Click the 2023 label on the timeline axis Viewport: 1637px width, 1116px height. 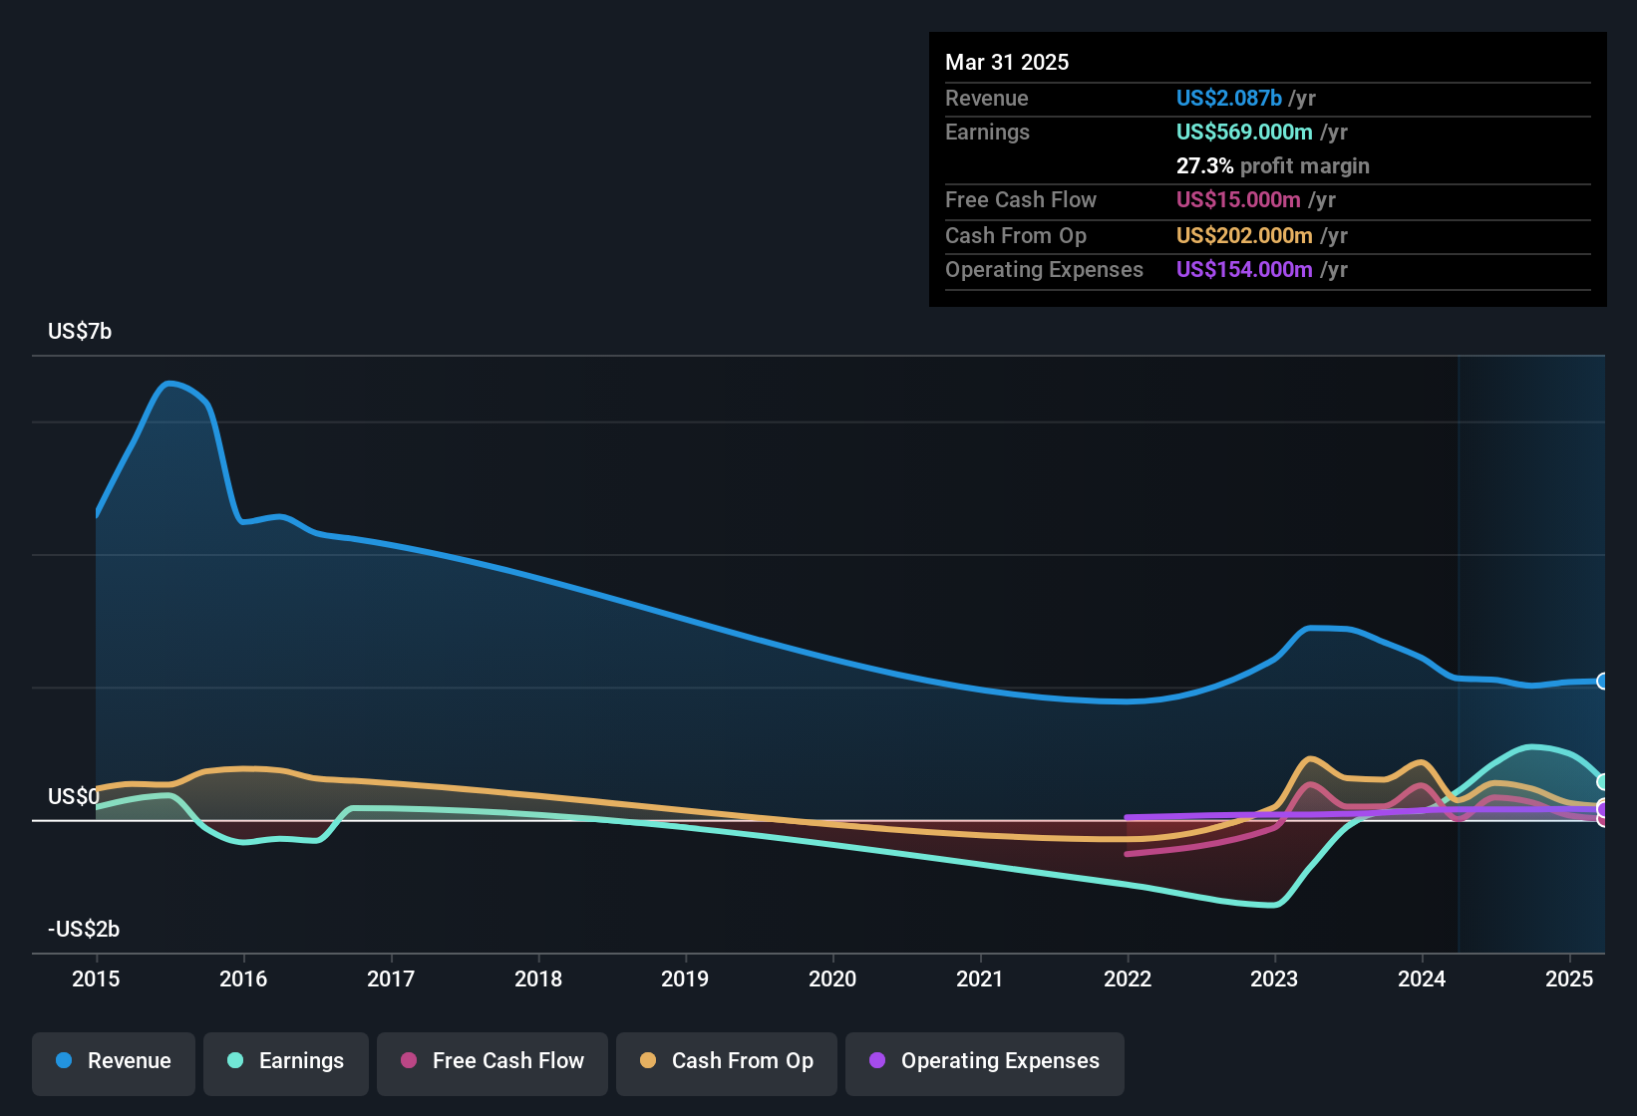pos(1273,979)
